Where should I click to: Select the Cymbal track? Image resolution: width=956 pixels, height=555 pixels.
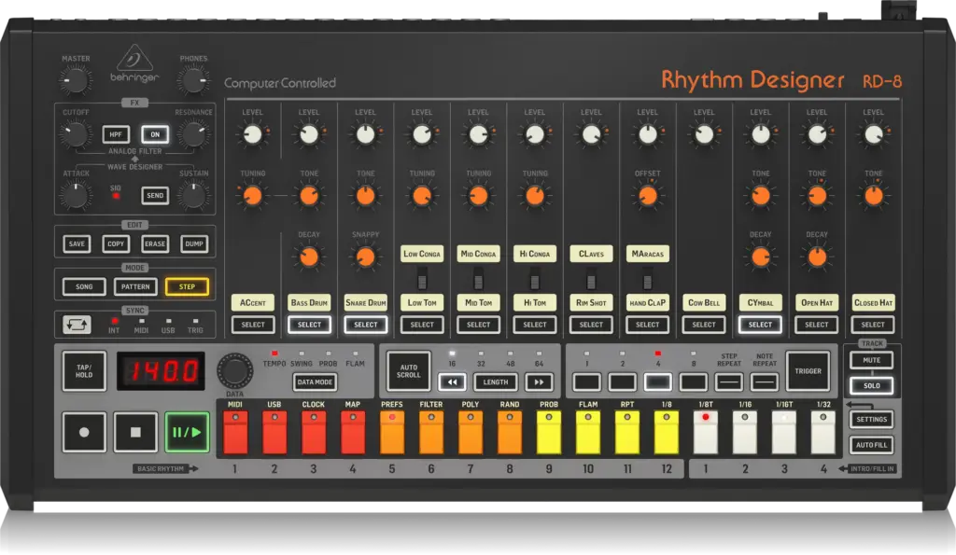coord(760,325)
